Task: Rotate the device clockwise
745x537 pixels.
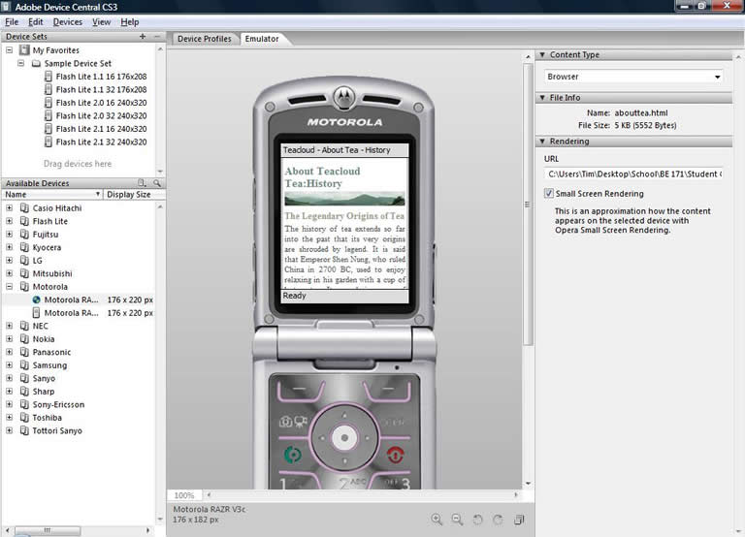Action: (498, 520)
